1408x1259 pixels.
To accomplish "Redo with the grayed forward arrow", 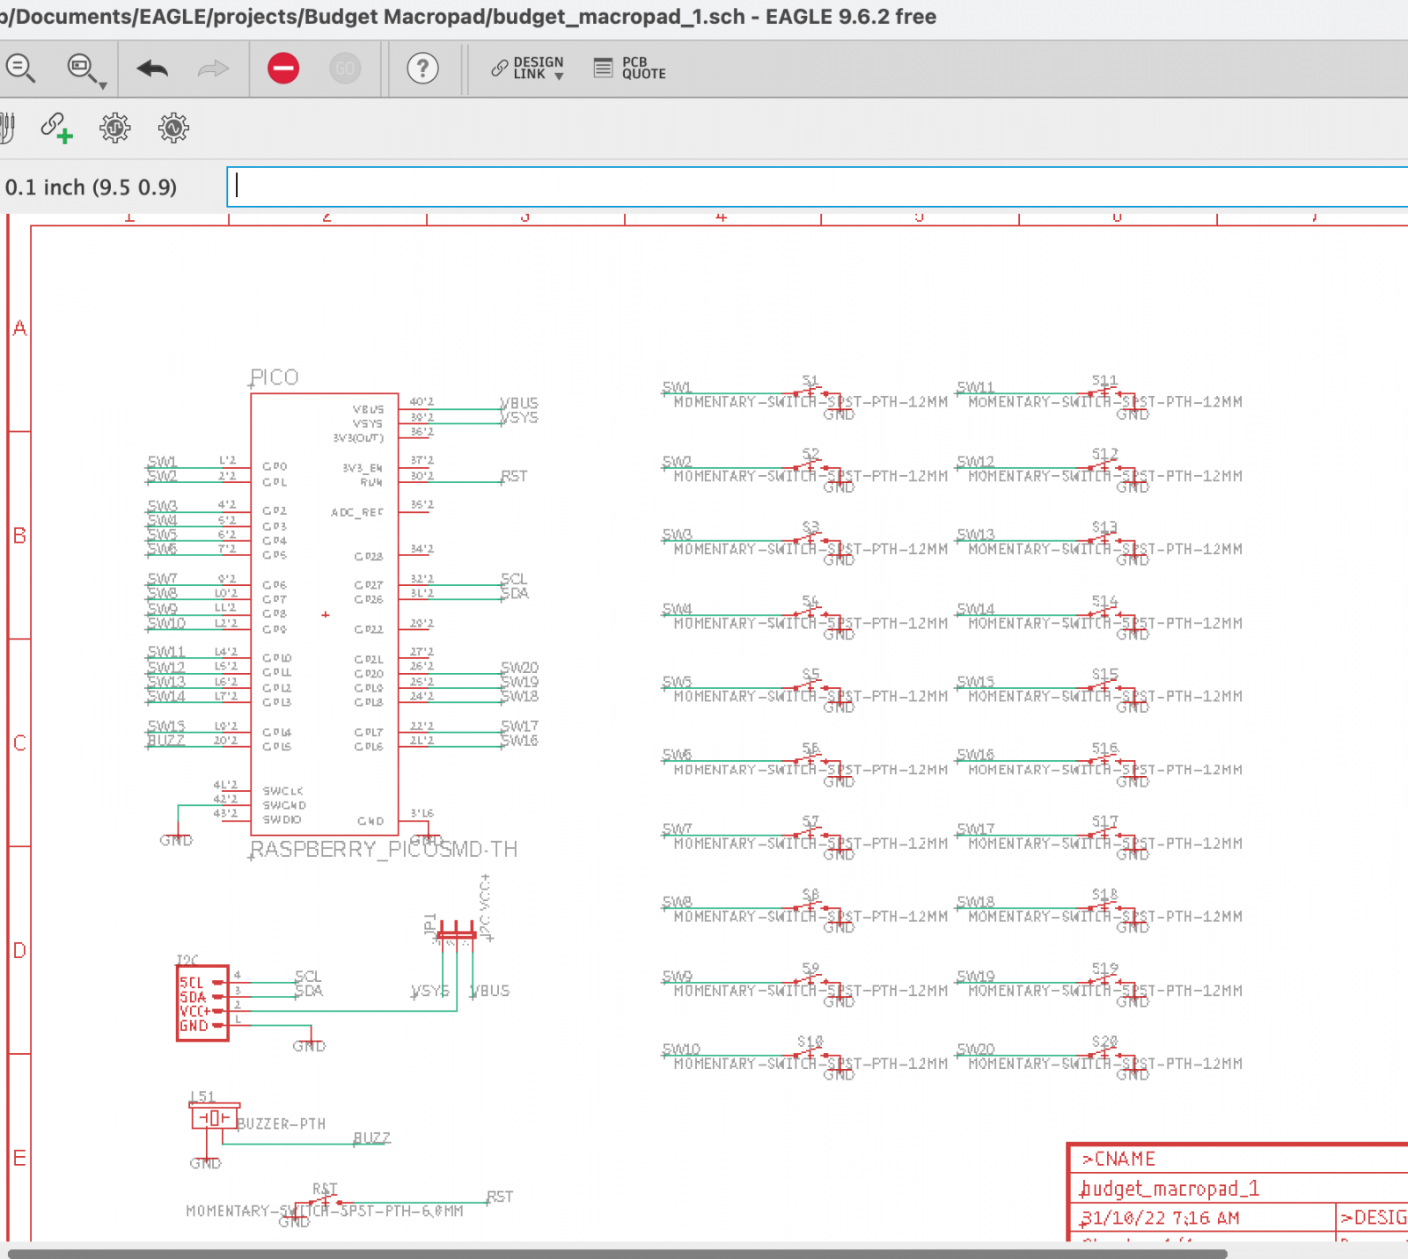I will pos(213,68).
